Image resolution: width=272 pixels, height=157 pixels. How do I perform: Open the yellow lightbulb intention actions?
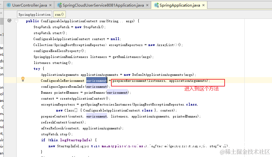23,79
